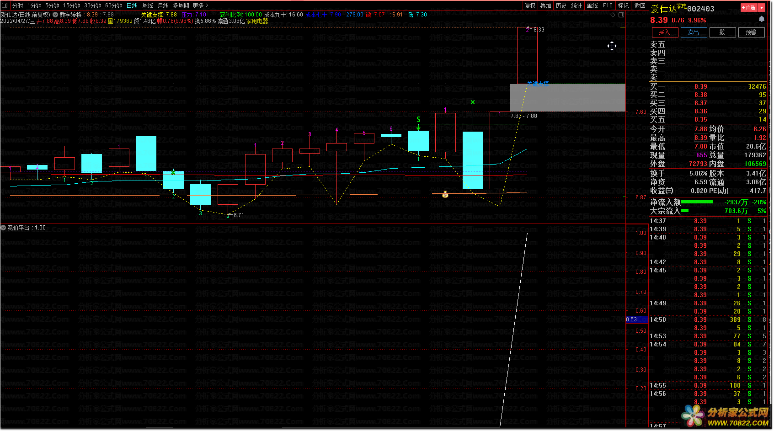Viewport: 774px width, 431px height.
Task: Select the 日线 daily chart tab
Action: click(132, 5)
